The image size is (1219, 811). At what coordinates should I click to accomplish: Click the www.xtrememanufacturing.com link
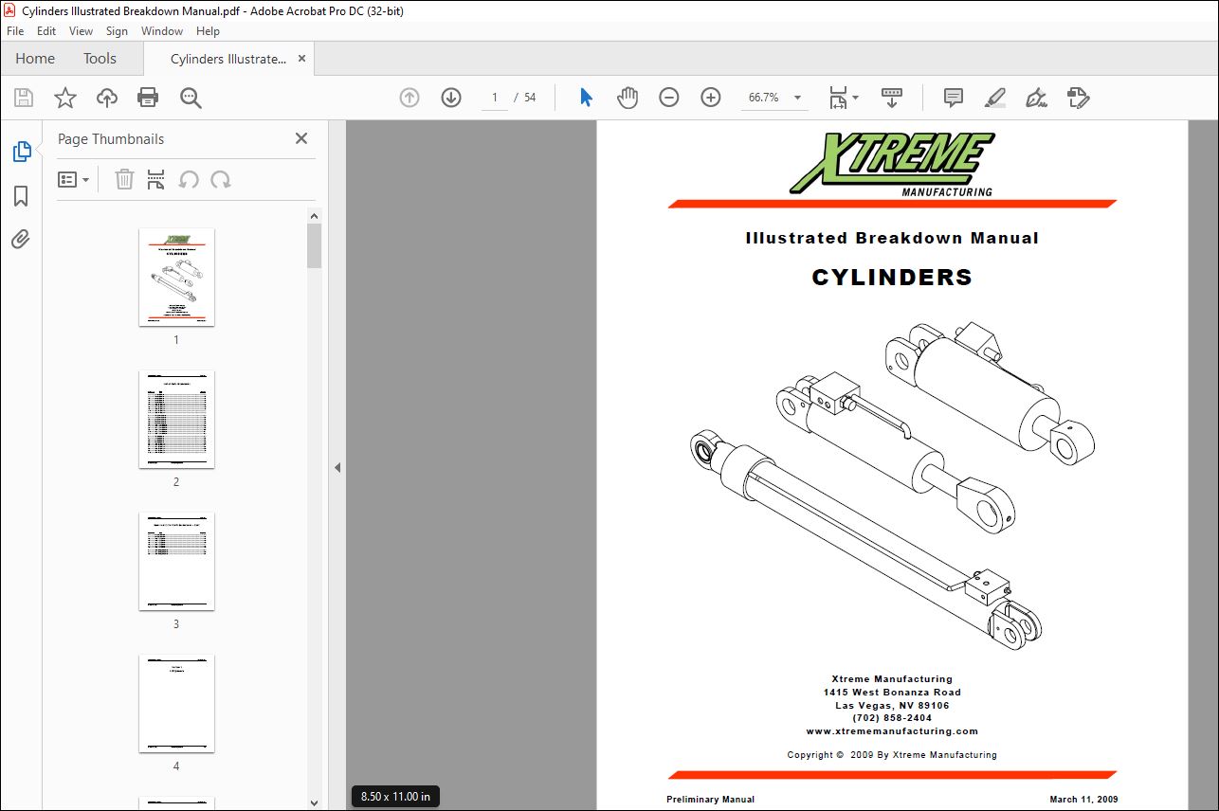[x=892, y=731]
